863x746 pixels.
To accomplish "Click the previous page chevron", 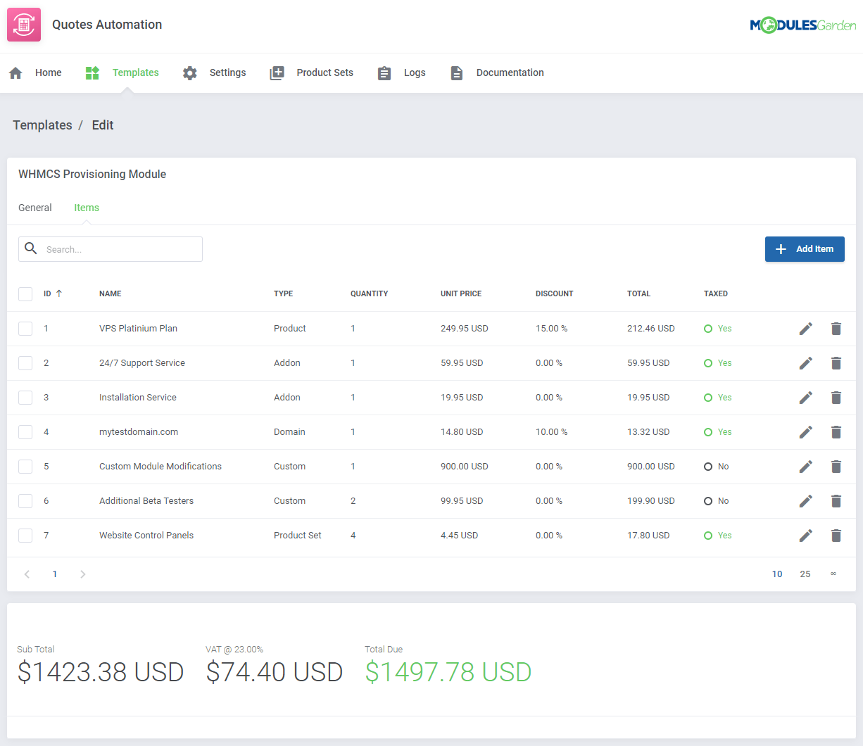I will 27,574.
